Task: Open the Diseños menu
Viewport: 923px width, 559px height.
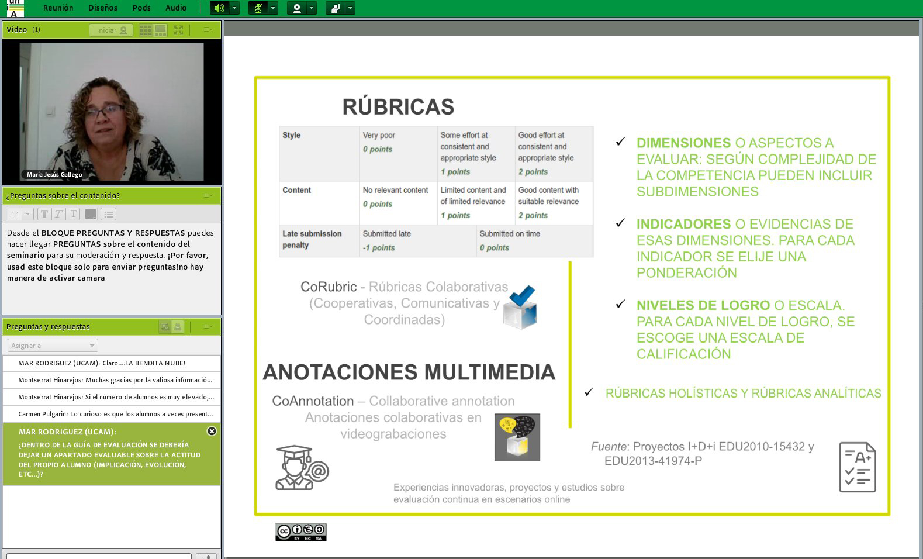Action: point(103,8)
